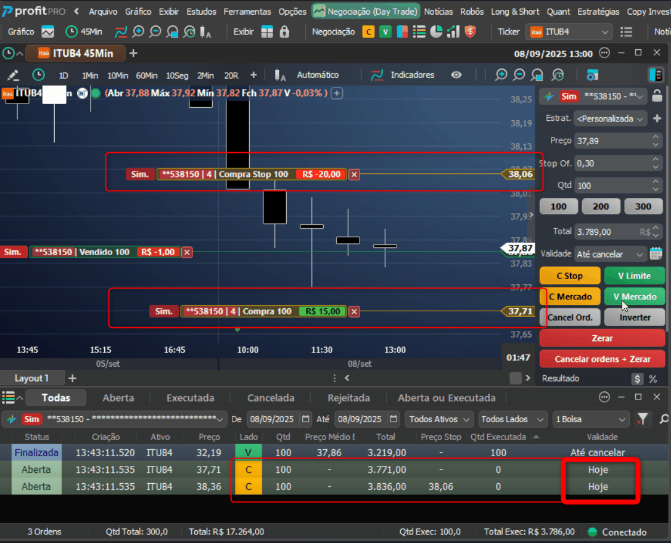Toggle the order entry side panel icon
Viewport: 671px width, 543px height.
pyautogui.click(x=656, y=75)
